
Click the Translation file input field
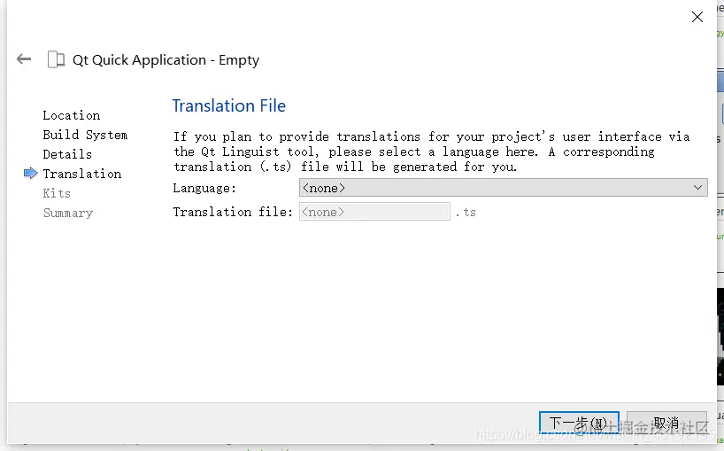point(374,212)
